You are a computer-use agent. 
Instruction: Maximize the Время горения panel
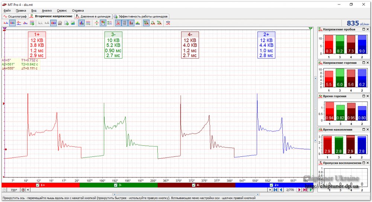point(364,96)
